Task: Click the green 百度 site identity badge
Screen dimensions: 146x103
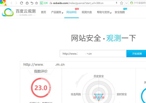Action: click(44, 3)
